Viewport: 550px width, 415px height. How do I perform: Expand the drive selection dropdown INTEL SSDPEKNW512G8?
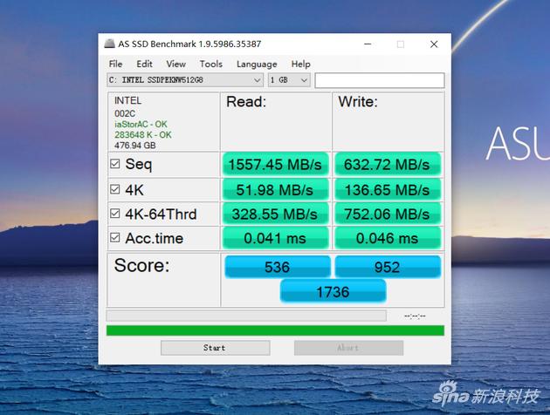pyautogui.click(x=185, y=80)
